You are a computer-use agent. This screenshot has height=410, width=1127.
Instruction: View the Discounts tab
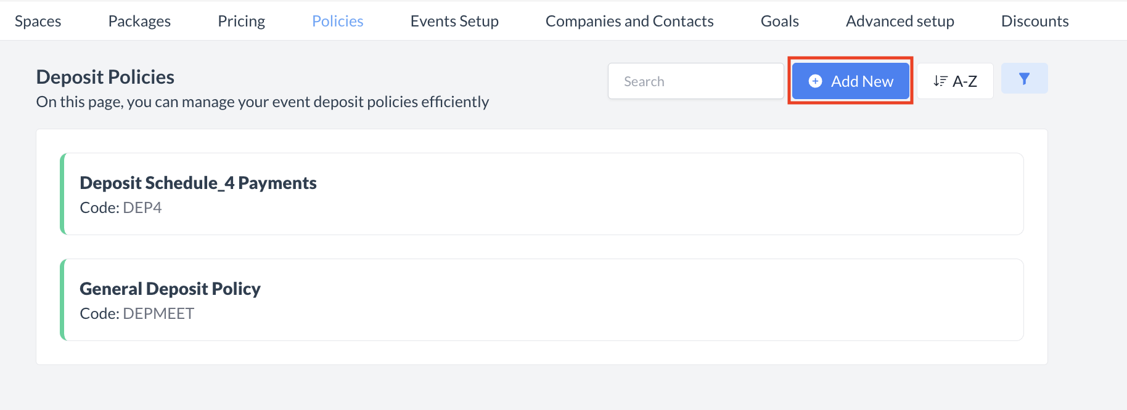1035,21
